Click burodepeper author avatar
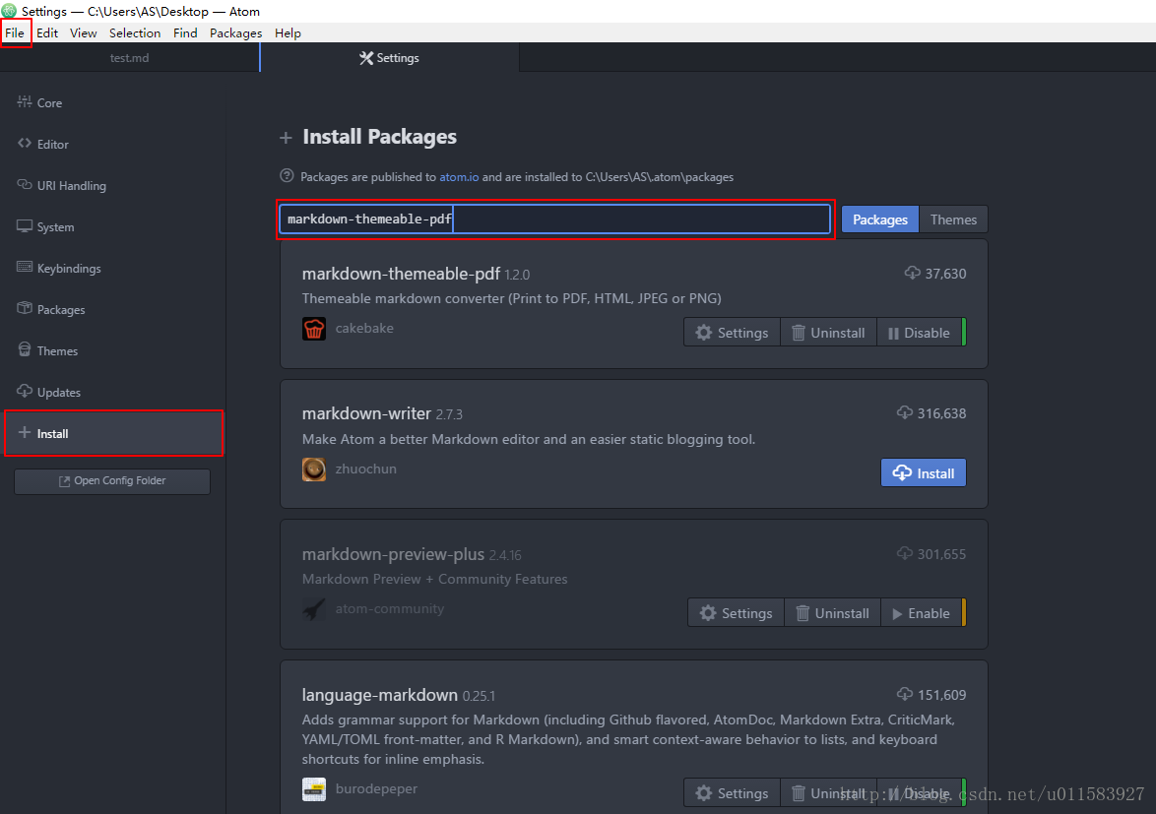 coord(314,789)
